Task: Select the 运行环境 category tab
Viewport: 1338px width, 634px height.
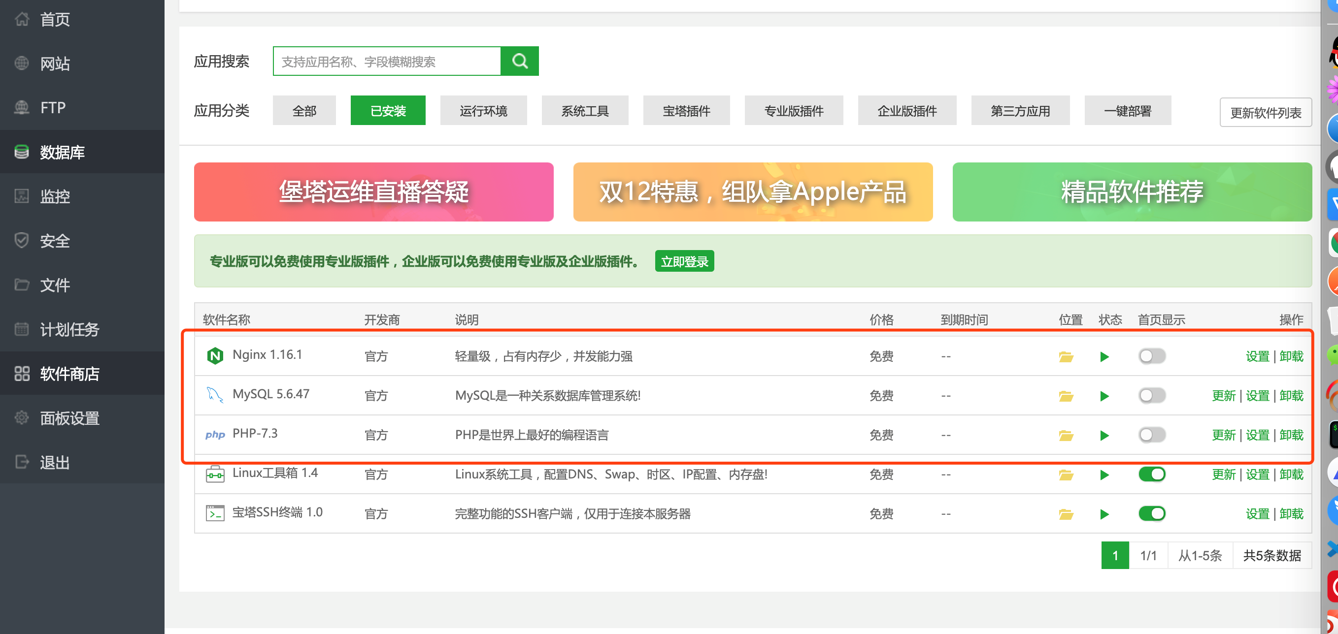Action: pos(484,111)
